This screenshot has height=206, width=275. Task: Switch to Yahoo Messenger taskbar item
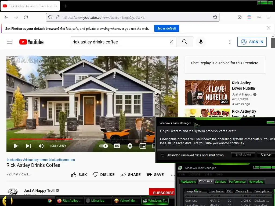click(x=126, y=201)
